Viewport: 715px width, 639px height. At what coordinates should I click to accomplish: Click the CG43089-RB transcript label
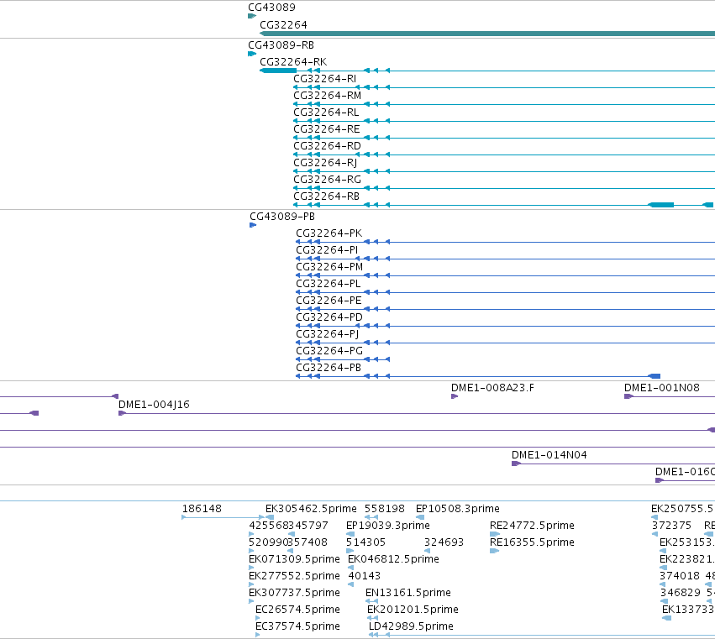(x=281, y=45)
